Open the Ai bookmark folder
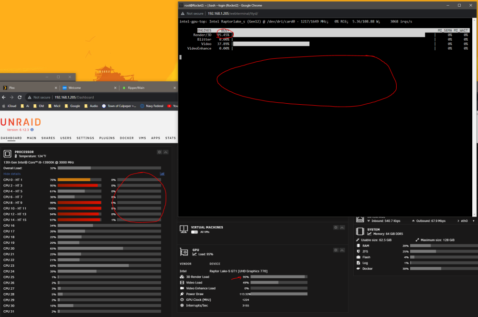 (25, 106)
